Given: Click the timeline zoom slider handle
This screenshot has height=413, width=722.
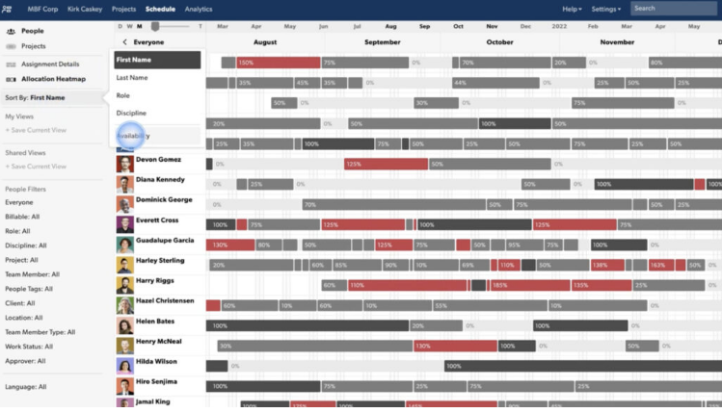Looking at the screenshot, I should pos(155,26).
